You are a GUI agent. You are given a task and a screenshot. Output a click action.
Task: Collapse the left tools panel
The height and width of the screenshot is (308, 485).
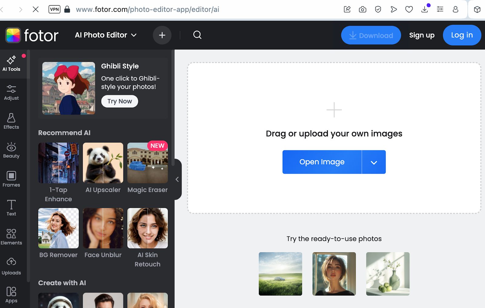click(177, 179)
